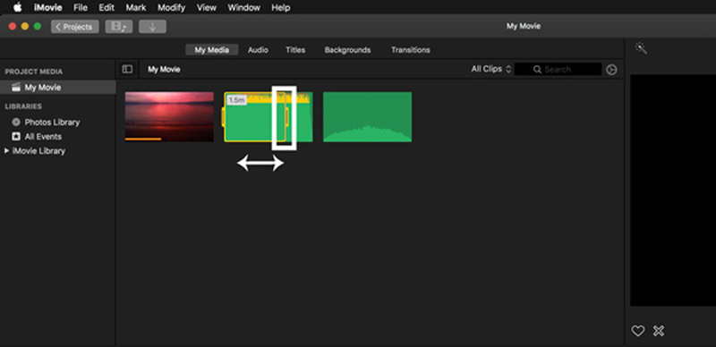Select iMovie Library in the sidebar
Viewport: 716px width, 347px height.
point(38,150)
